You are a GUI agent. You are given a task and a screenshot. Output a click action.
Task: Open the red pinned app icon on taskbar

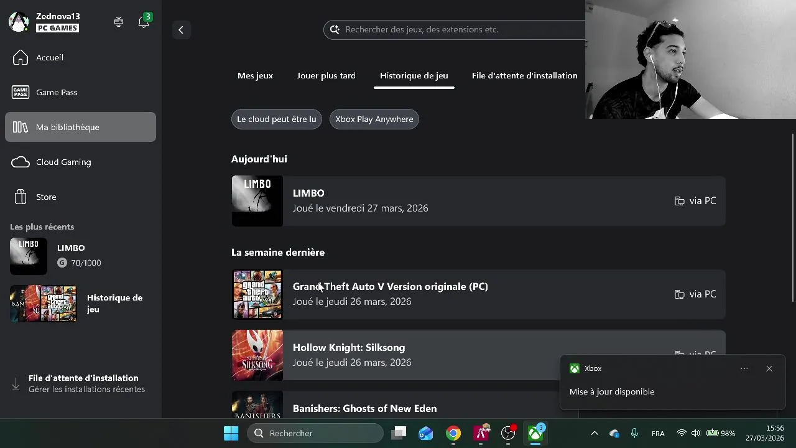481,433
